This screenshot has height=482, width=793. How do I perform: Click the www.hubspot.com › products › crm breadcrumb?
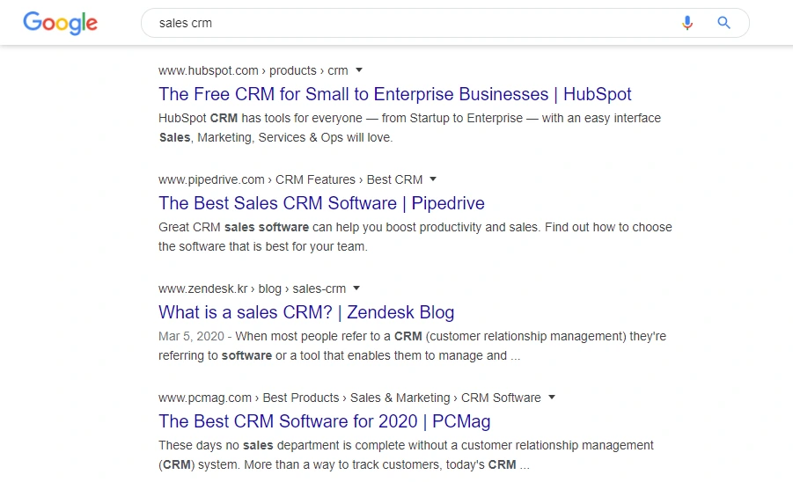tap(253, 70)
